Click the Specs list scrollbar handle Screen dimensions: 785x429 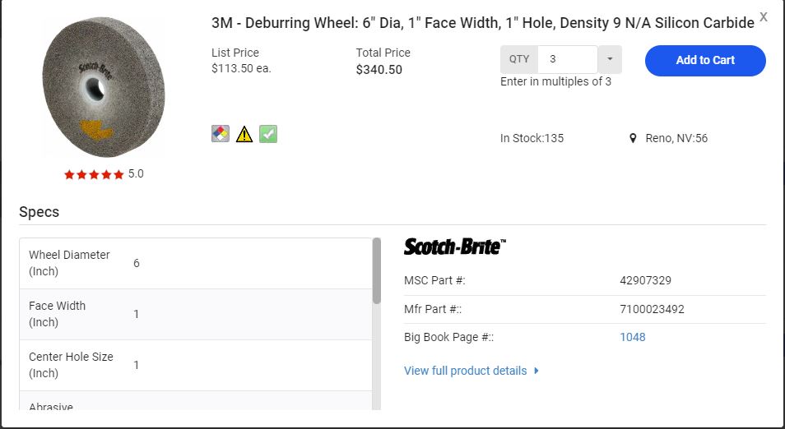click(x=377, y=271)
